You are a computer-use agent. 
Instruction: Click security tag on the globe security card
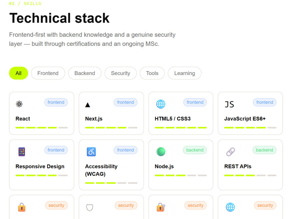[x=265, y=205]
